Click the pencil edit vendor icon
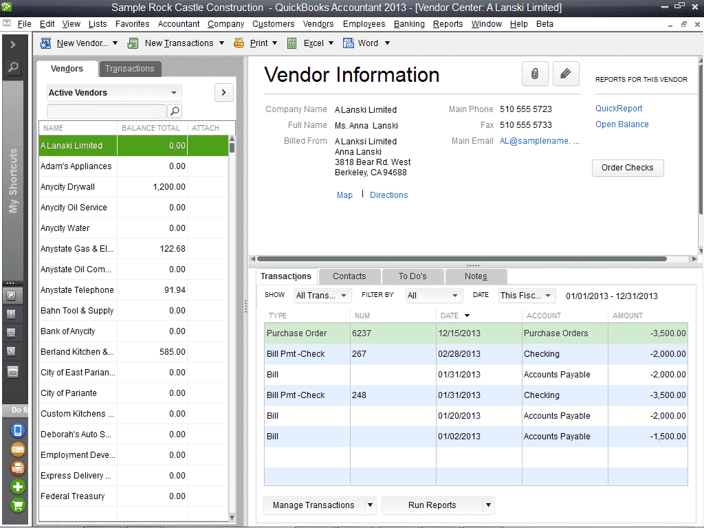Image resolution: width=704 pixels, height=528 pixels. click(x=566, y=74)
